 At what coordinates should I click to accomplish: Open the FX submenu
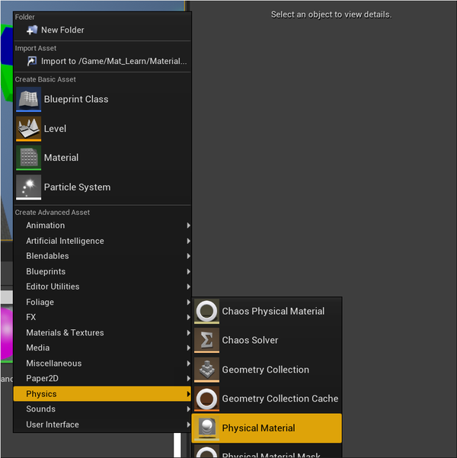(x=102, y=317)
